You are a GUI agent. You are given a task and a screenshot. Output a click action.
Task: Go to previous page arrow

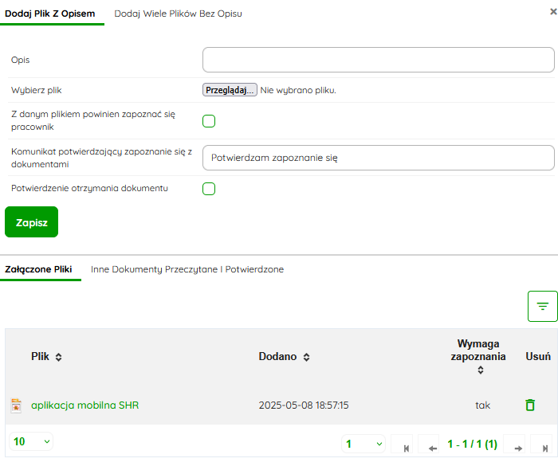pyautogui.click(x=432, y=445)
